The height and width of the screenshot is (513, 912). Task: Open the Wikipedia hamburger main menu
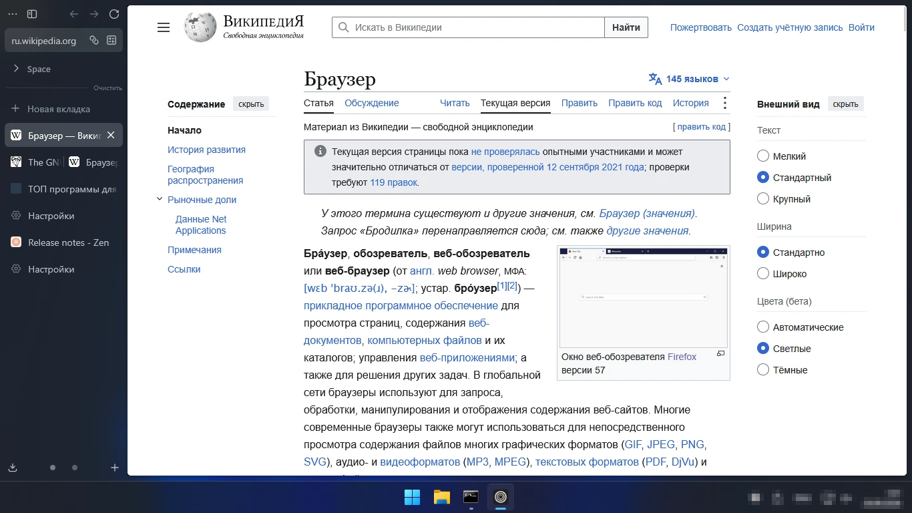(x=164, y=27)
